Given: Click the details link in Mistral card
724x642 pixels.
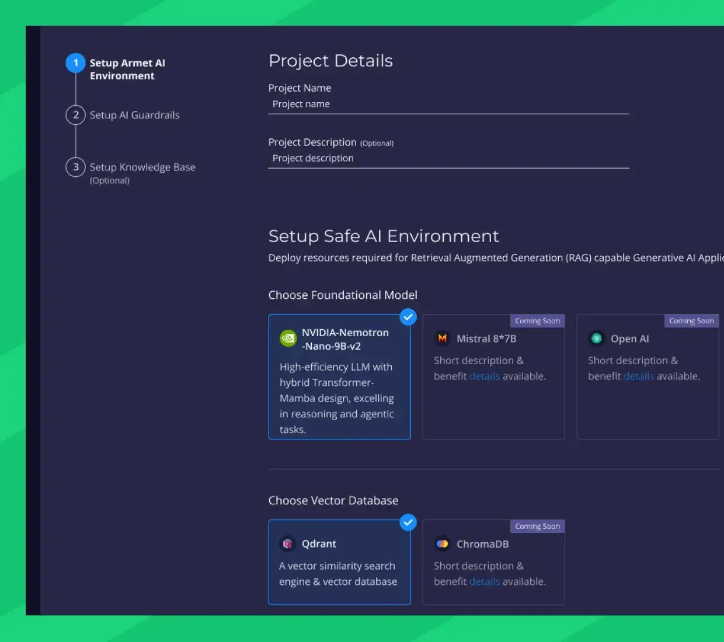Looking at the screenshot, I should [484, 376].
